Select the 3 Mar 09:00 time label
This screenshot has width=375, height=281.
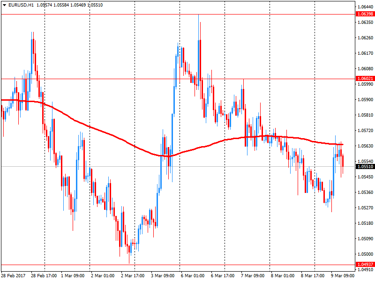tap(163, 276)
